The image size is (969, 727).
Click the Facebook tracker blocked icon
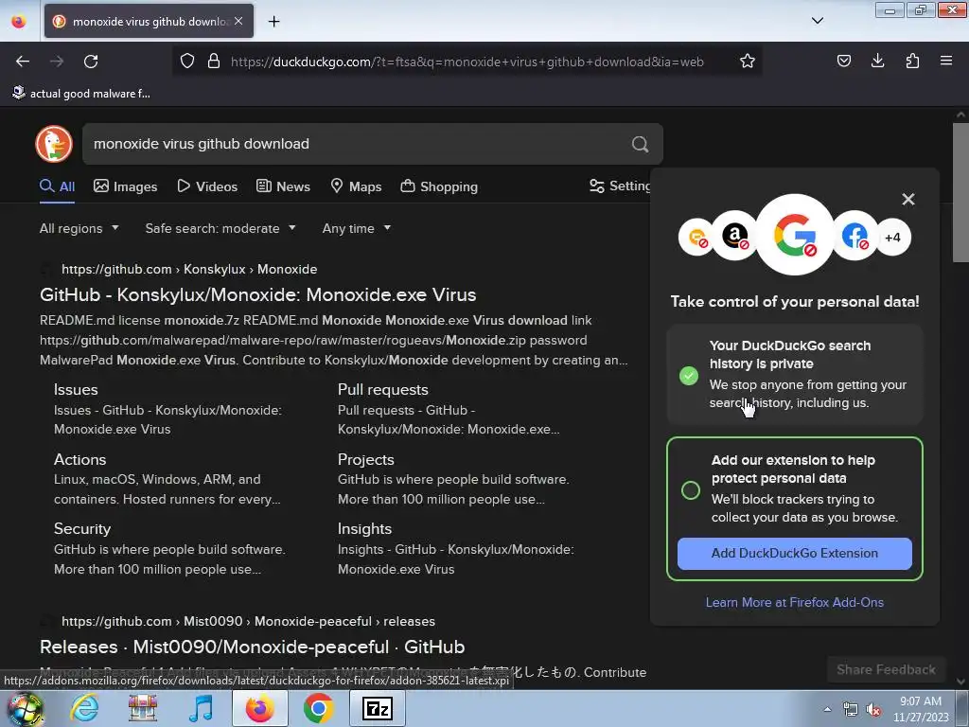(855, 236)
